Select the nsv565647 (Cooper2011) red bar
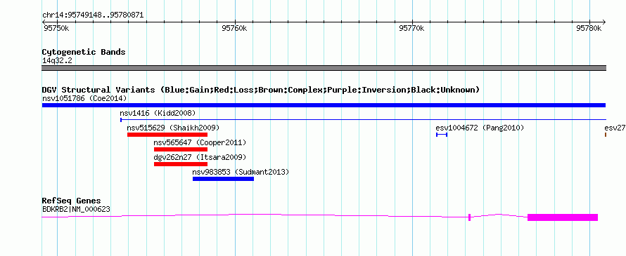626x256 pixels. 181,149
